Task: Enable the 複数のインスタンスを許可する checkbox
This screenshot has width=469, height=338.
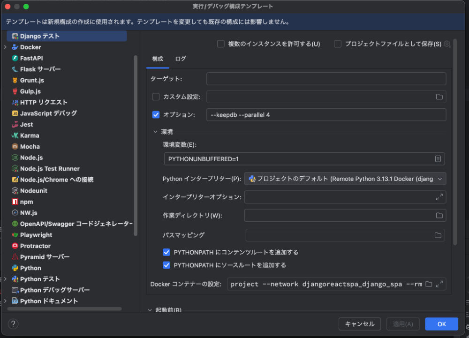Action: pyautogui.click(x=221, y=44)
